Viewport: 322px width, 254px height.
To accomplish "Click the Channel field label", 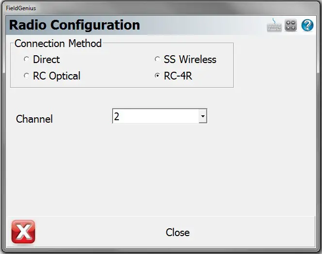I will 34,119.
